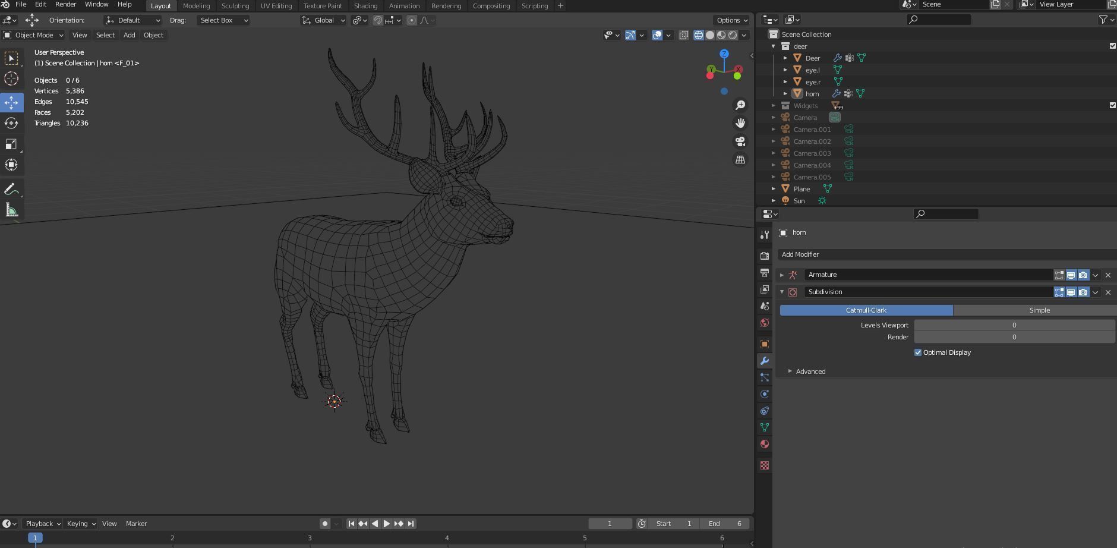Viewport: 1117px width, 548px height.
Task: Toggle deer collection exclude checkbox
Action: click(1113, 46)
